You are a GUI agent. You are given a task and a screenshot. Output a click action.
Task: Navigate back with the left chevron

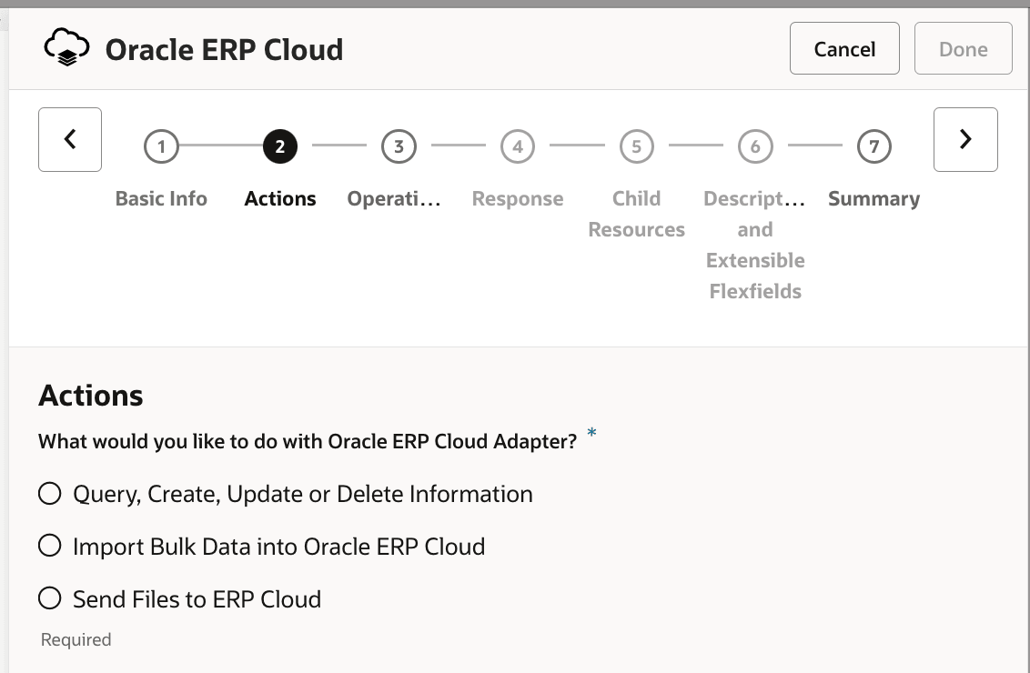coord(69,139)
